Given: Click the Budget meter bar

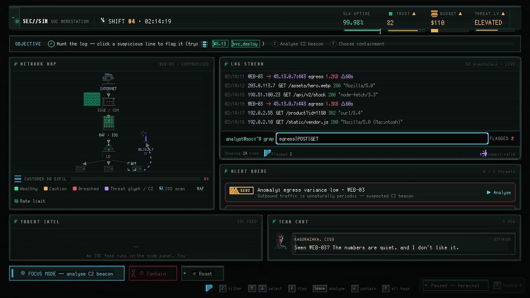Looking at the screenshot, I should (x=450, y=31).
